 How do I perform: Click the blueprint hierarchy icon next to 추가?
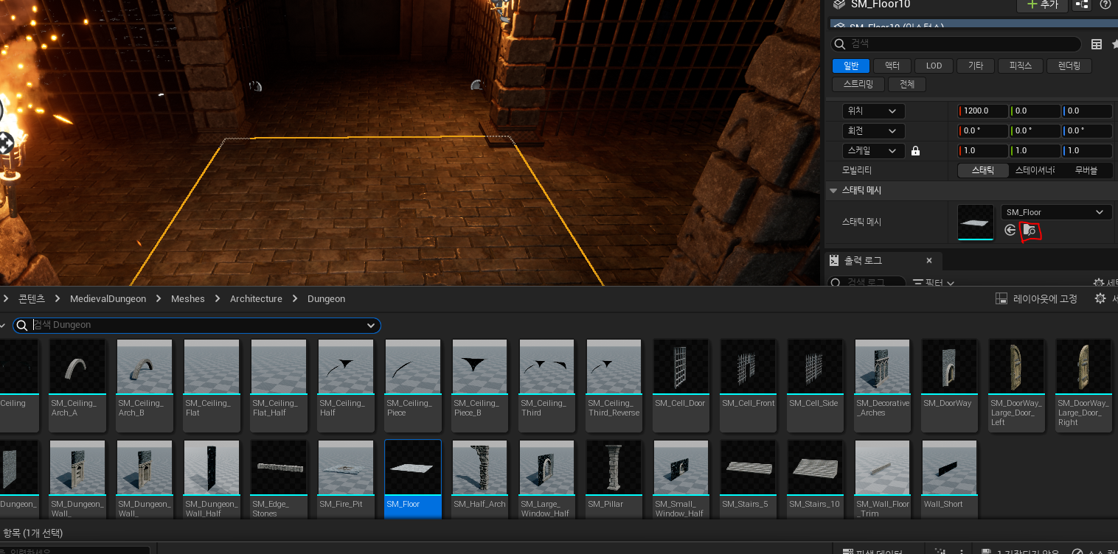pyautogui.click(x=1082, y=4)
